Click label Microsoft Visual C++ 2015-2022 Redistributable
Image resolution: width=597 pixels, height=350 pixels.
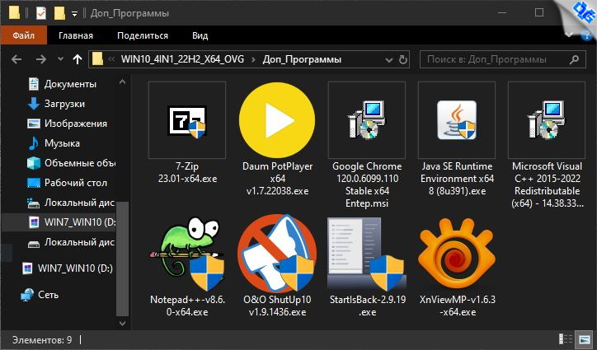click(548, 184)
